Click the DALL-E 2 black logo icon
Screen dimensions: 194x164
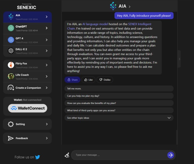(x=11, y=51)
